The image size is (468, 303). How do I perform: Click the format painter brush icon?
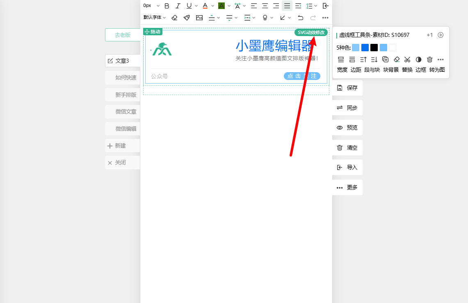click(x=187, y=18)
